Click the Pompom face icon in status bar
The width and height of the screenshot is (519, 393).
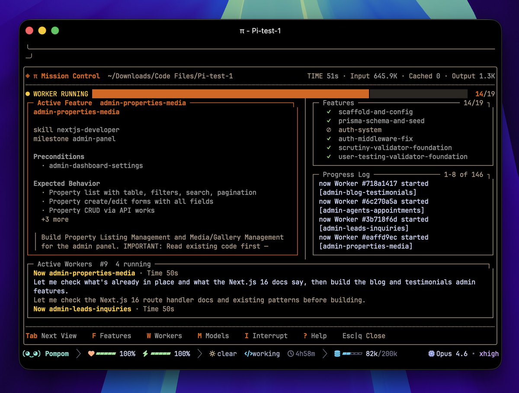click(x=31, y=354)
